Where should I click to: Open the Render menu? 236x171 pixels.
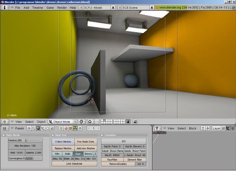click(62, 8)
